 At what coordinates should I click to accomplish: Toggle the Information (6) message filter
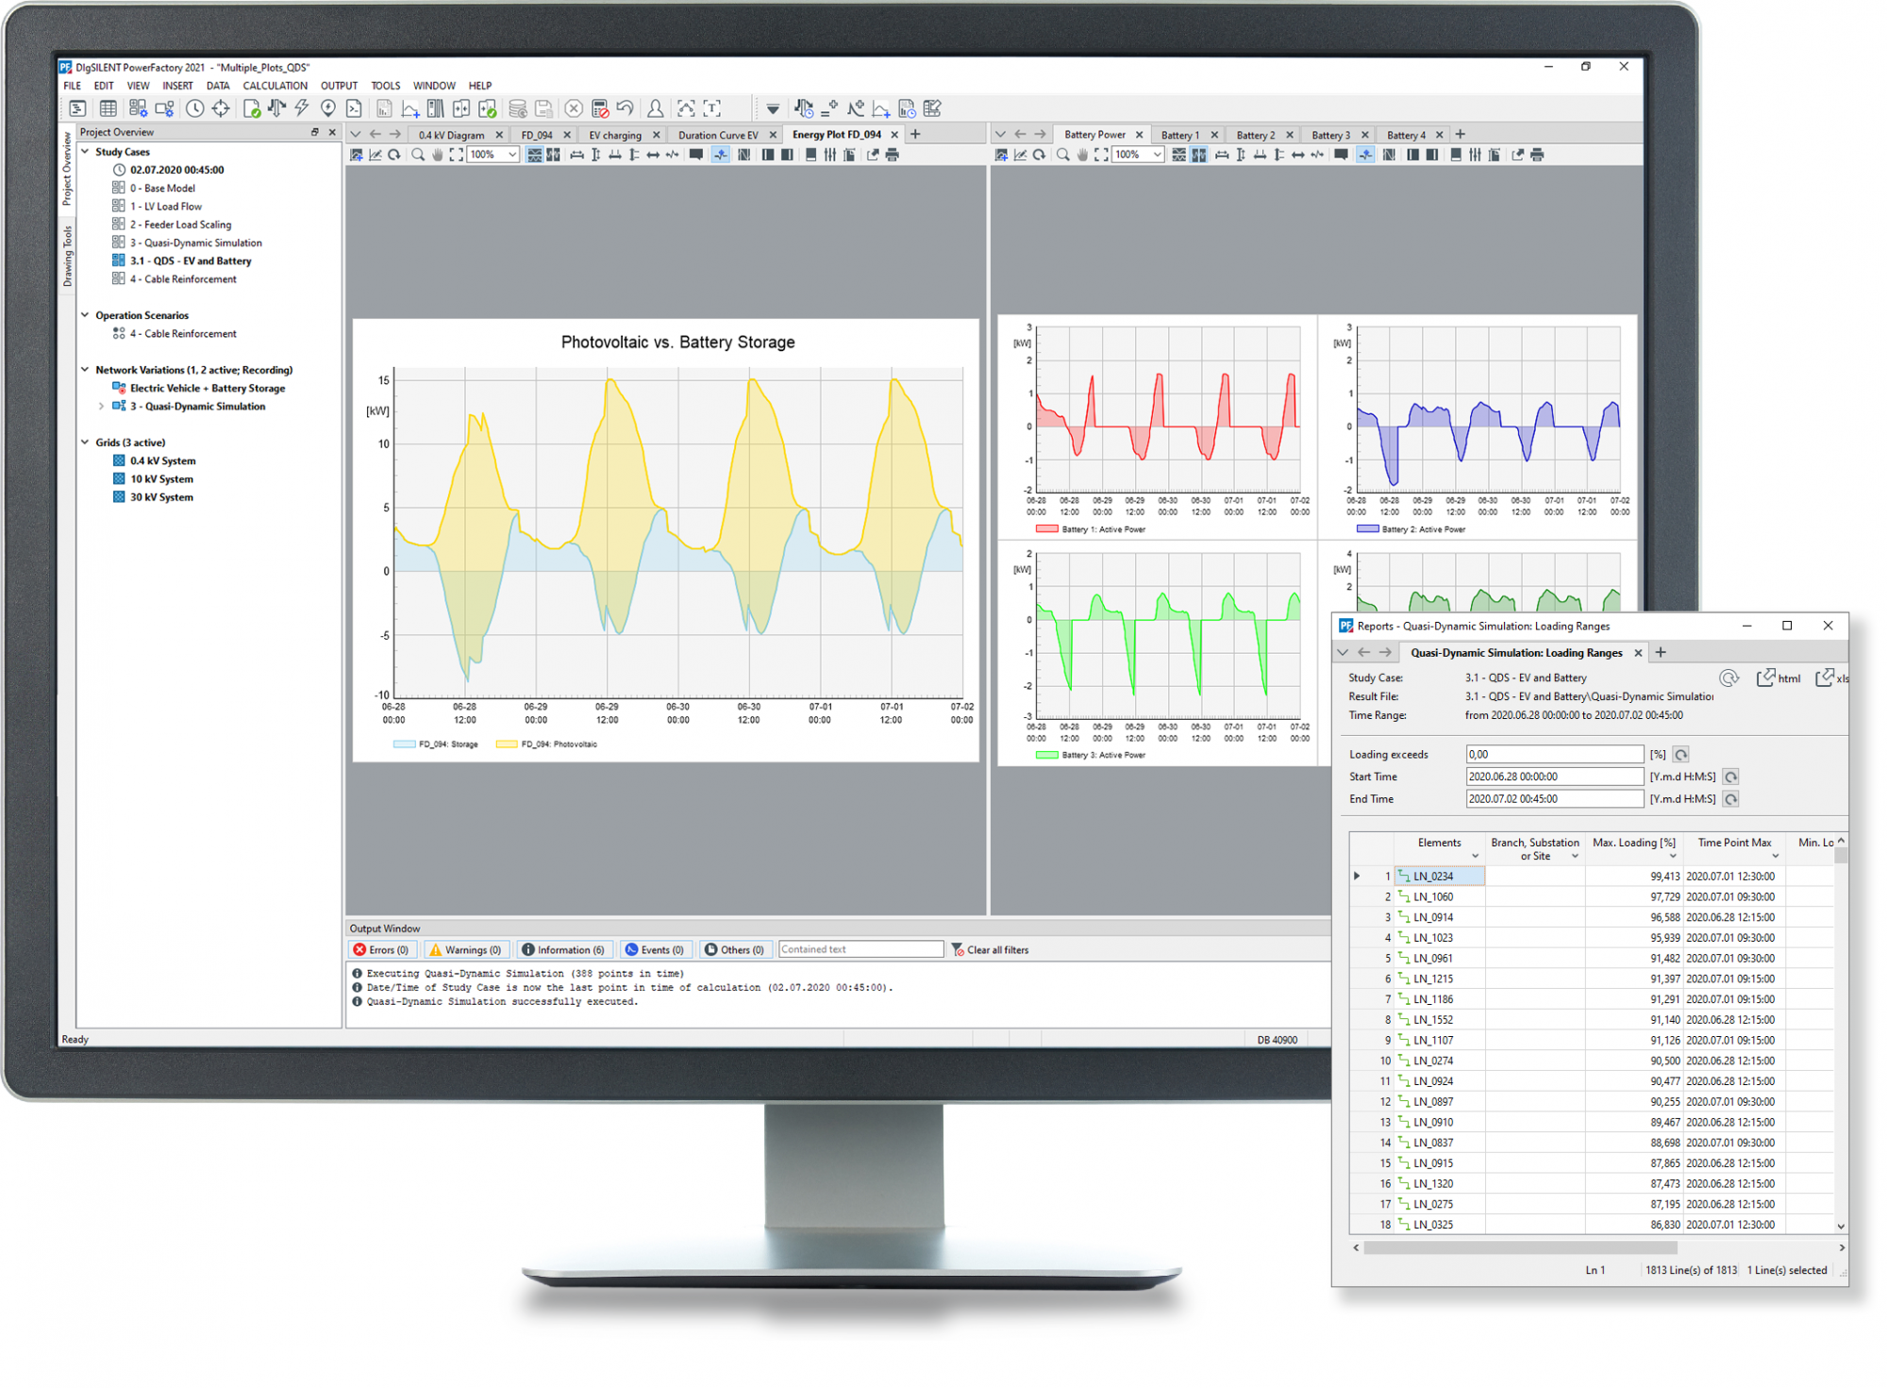click(x=563, y=950)
